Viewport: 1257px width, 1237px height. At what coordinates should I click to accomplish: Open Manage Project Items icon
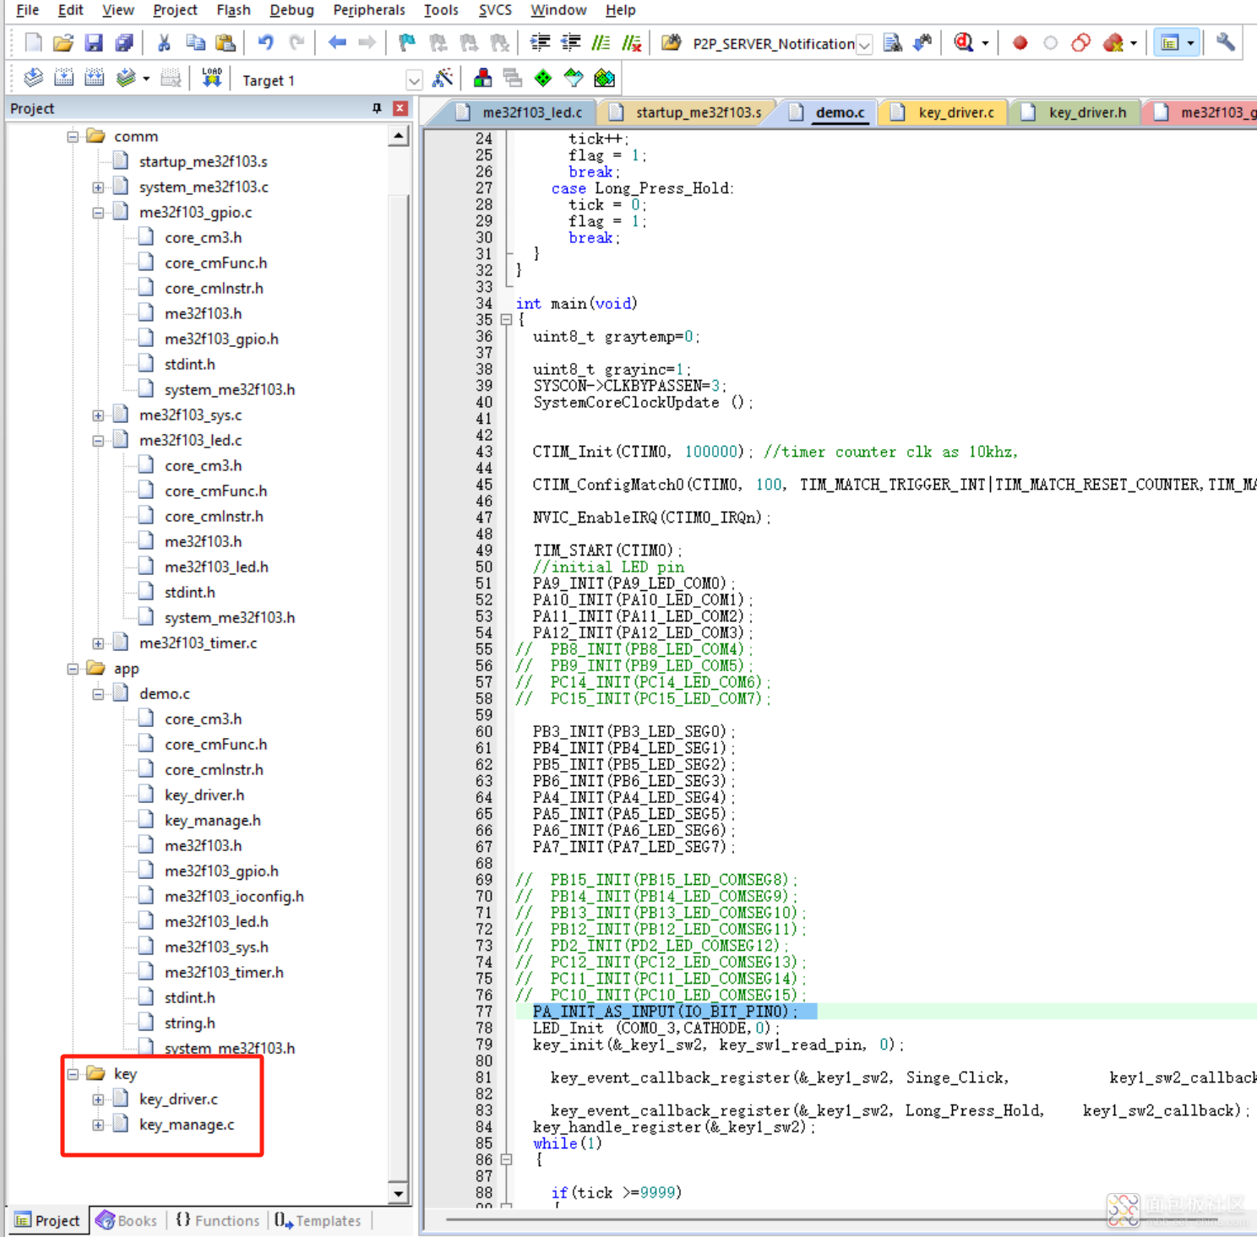pyautogui.click(x=482, y=79)
